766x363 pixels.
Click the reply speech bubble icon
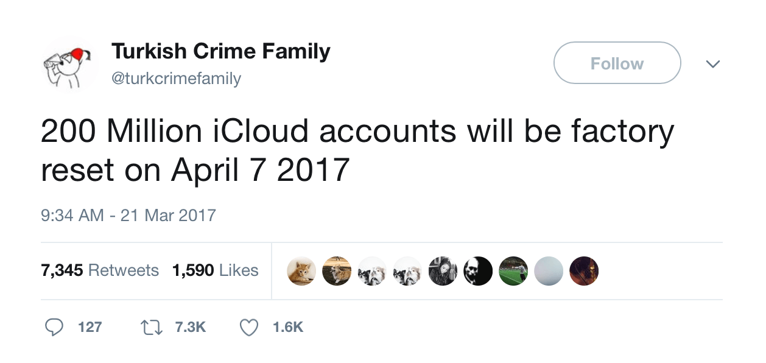[x=54, y=327]
